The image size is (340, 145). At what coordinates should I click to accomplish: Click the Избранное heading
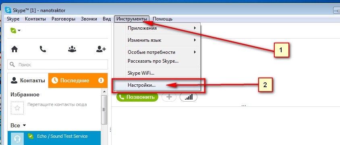[x=25, y=94]
